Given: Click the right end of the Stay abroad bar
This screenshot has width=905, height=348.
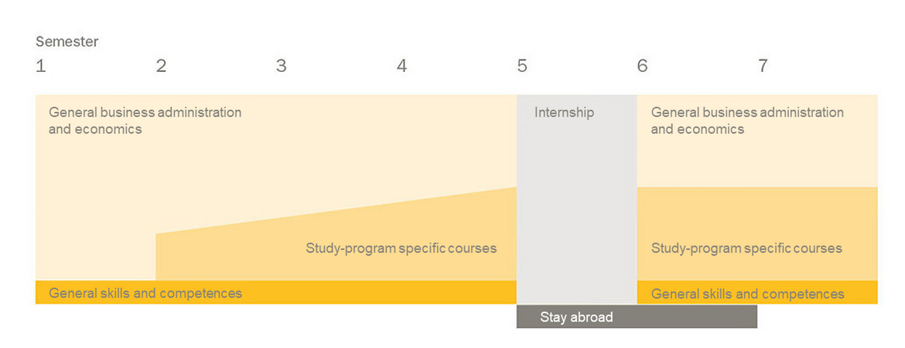Looking at the screenshot, I should 745,317.
